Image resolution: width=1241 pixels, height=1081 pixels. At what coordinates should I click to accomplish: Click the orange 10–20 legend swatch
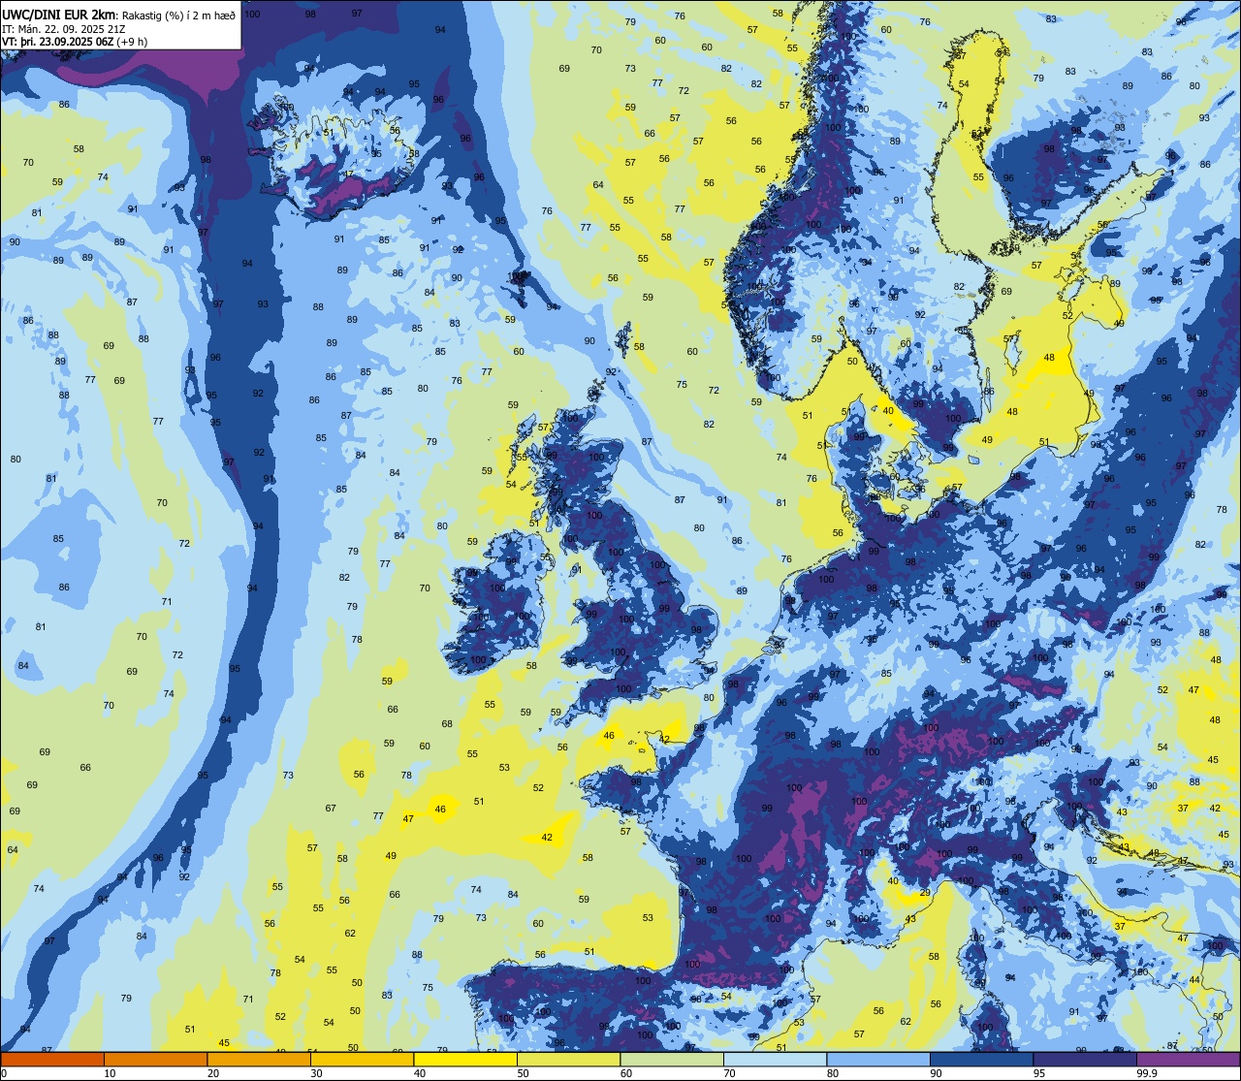(x=155, y=1059)
